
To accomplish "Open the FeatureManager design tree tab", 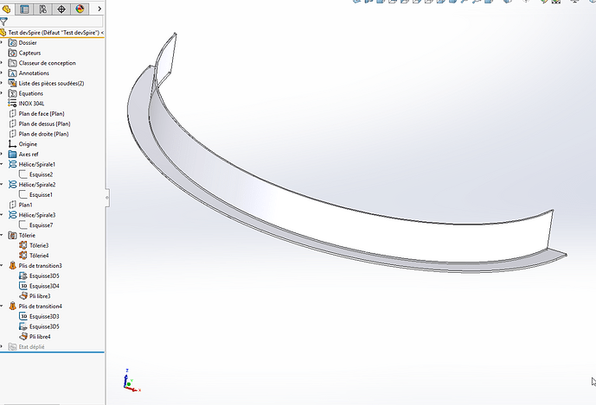I will [8, 9].
